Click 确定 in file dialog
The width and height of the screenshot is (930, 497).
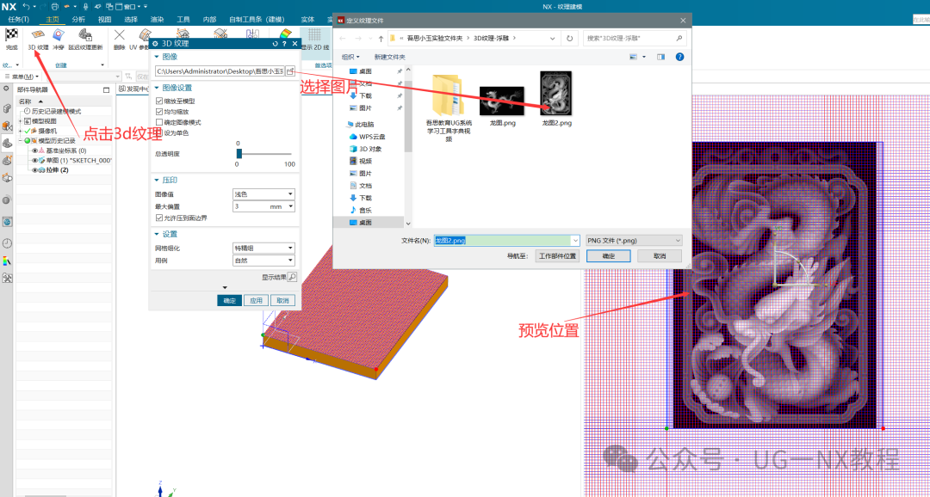pyautogui.click(x=609, y=256)
